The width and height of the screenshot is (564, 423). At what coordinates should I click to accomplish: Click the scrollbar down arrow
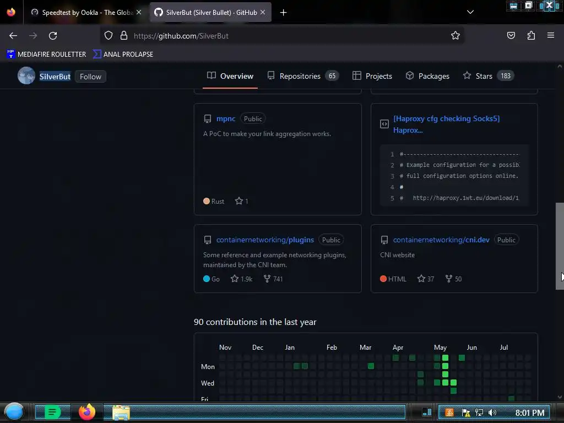560,397
